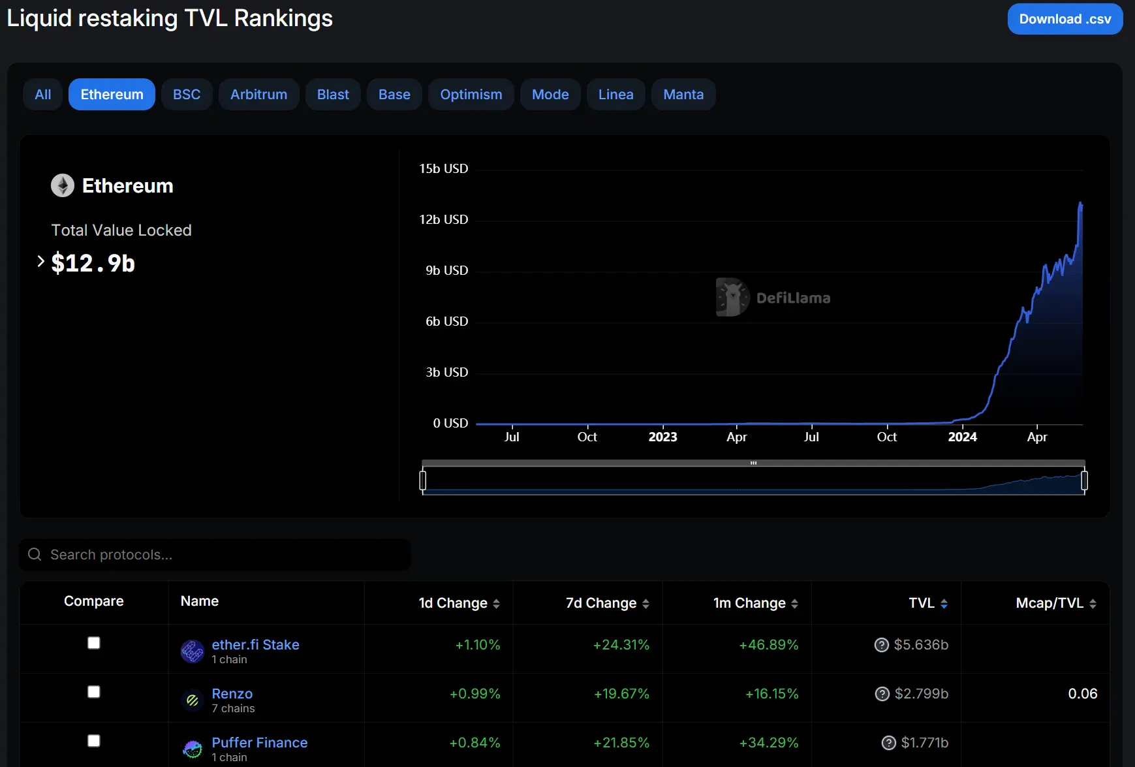The height and width of the screenshot is (767, 1135).
Task: Switch to the Arbitrum chain tab
Action: [x=258, y=95]
